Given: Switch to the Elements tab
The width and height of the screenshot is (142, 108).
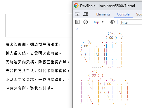Looking at the screenshot, I should [103, 14].
